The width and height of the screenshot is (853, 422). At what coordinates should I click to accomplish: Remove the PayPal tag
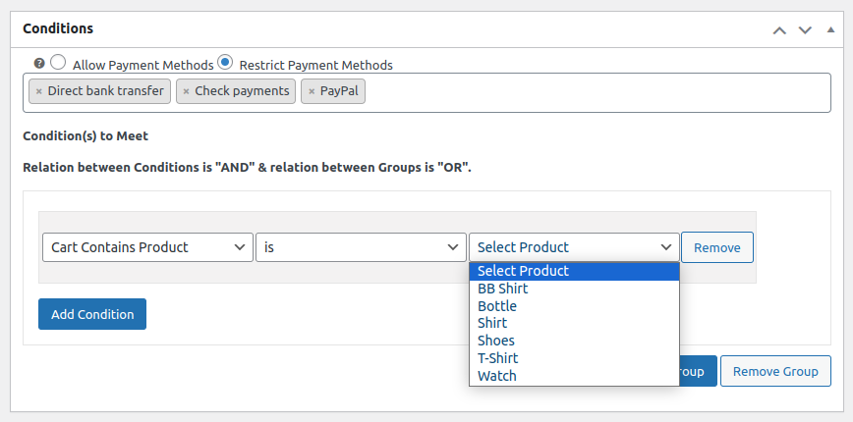tap(312, 91)
